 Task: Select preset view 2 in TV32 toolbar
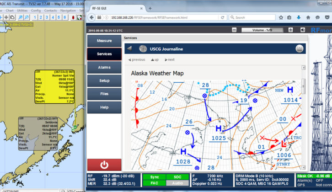tap(41, 17)
